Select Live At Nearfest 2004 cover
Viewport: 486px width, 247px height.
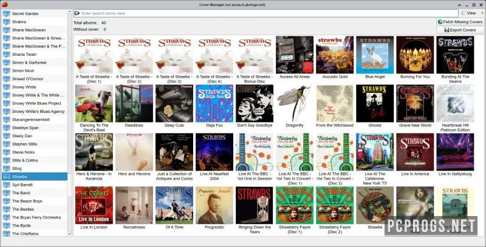[x=214, y=152]
